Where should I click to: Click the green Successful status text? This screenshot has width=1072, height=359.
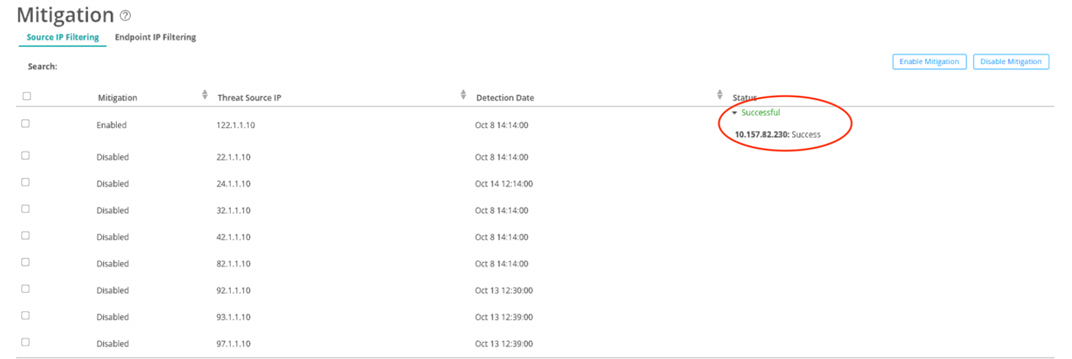click(x=760, y=113)
